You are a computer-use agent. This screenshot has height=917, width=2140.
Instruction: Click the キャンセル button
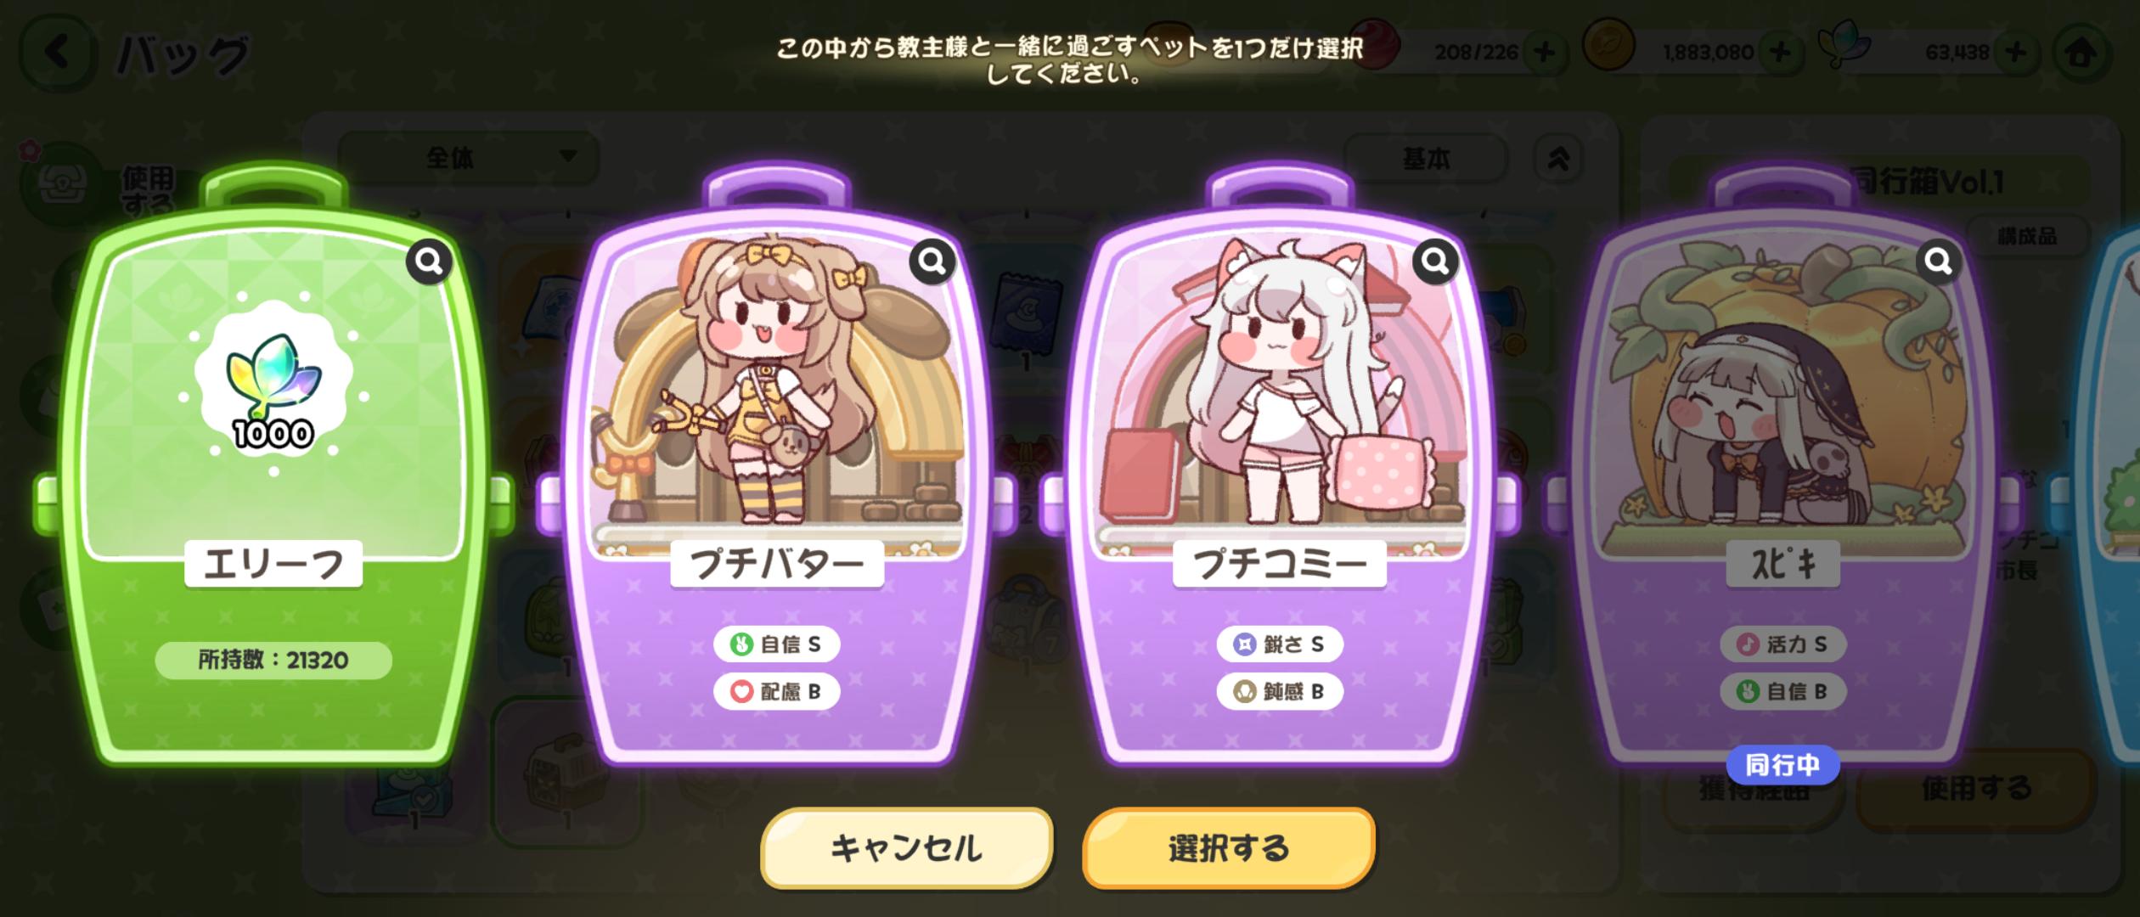tap(906, 847)
